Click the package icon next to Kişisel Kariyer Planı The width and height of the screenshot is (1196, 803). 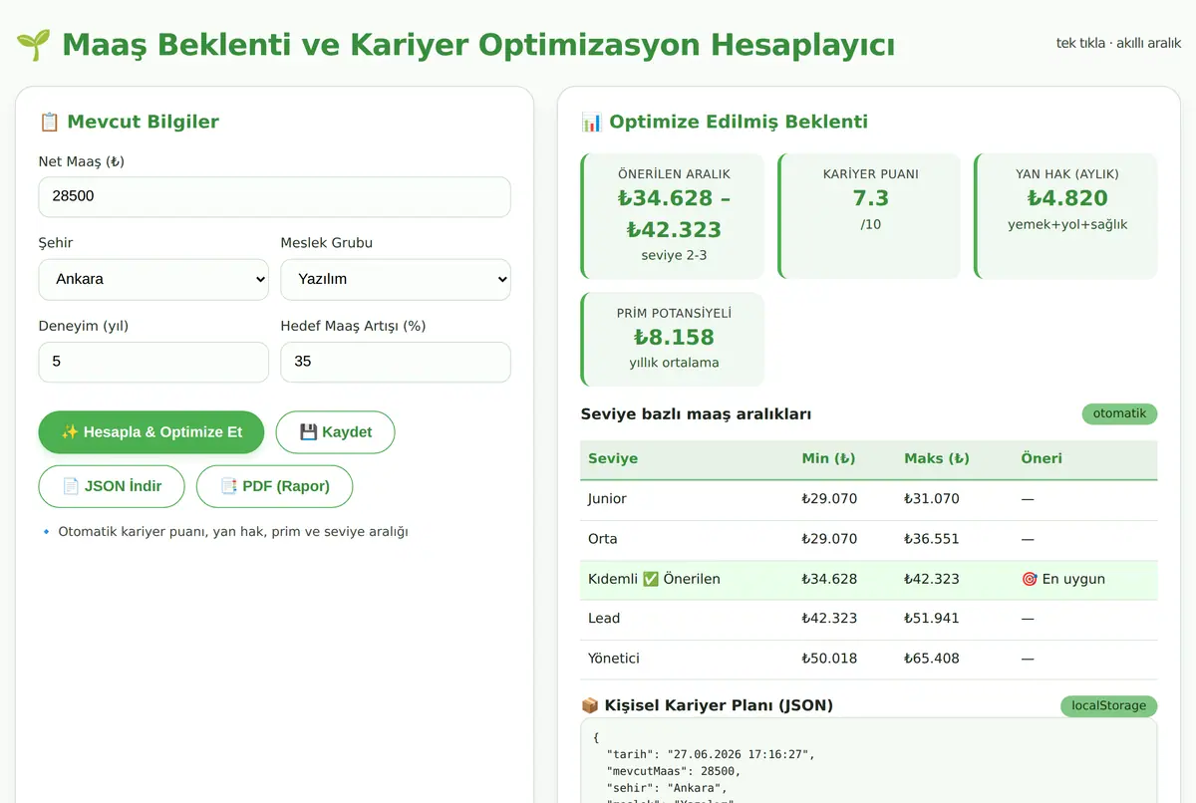coord(590,705)
